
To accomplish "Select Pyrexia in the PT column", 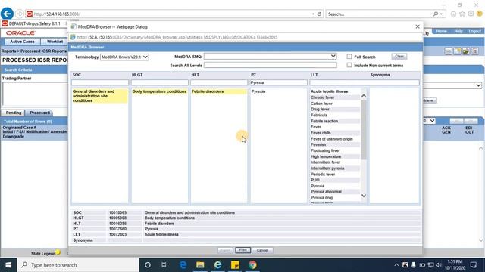I will click(258, 91).
